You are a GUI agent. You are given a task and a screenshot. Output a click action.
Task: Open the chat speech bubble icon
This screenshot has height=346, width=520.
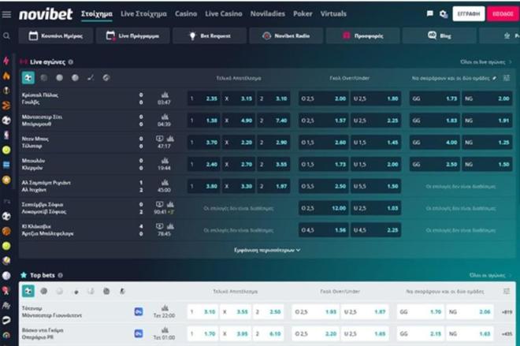[x=430, y=13]
